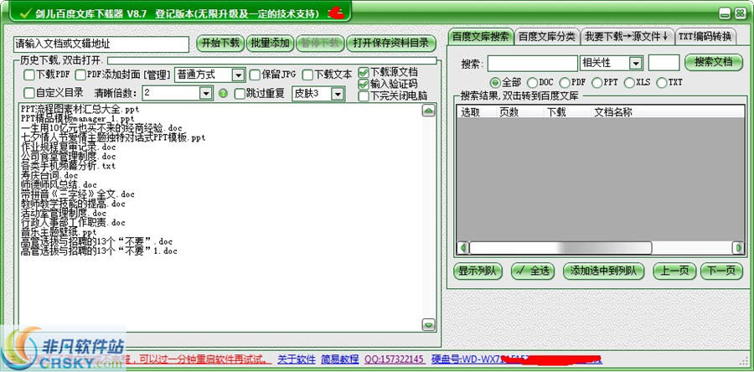Click the search results scroll-left arrow
The height and width of the screenshot is (372, 754).
(x=463, y=248)
